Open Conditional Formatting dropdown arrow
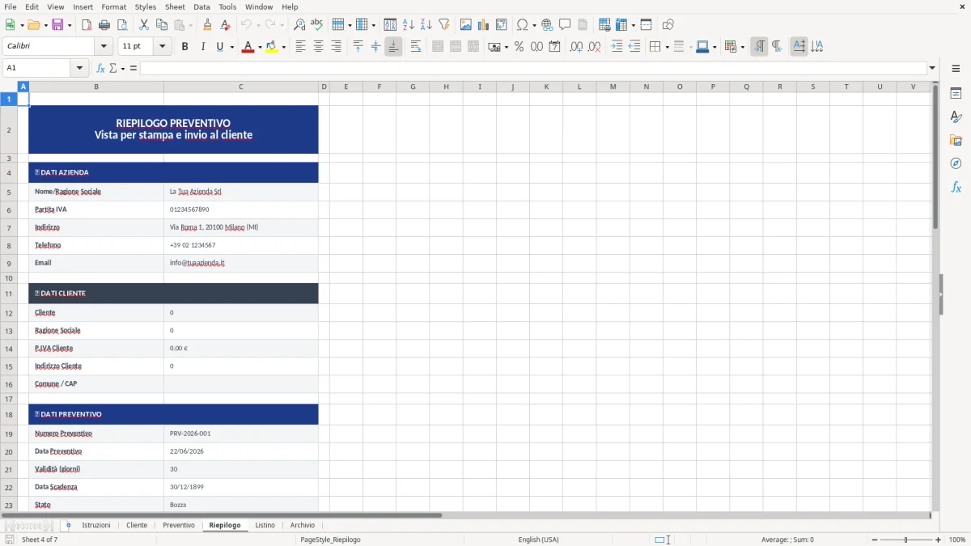This screenshot has width=971, height=546. coord(742,47)
